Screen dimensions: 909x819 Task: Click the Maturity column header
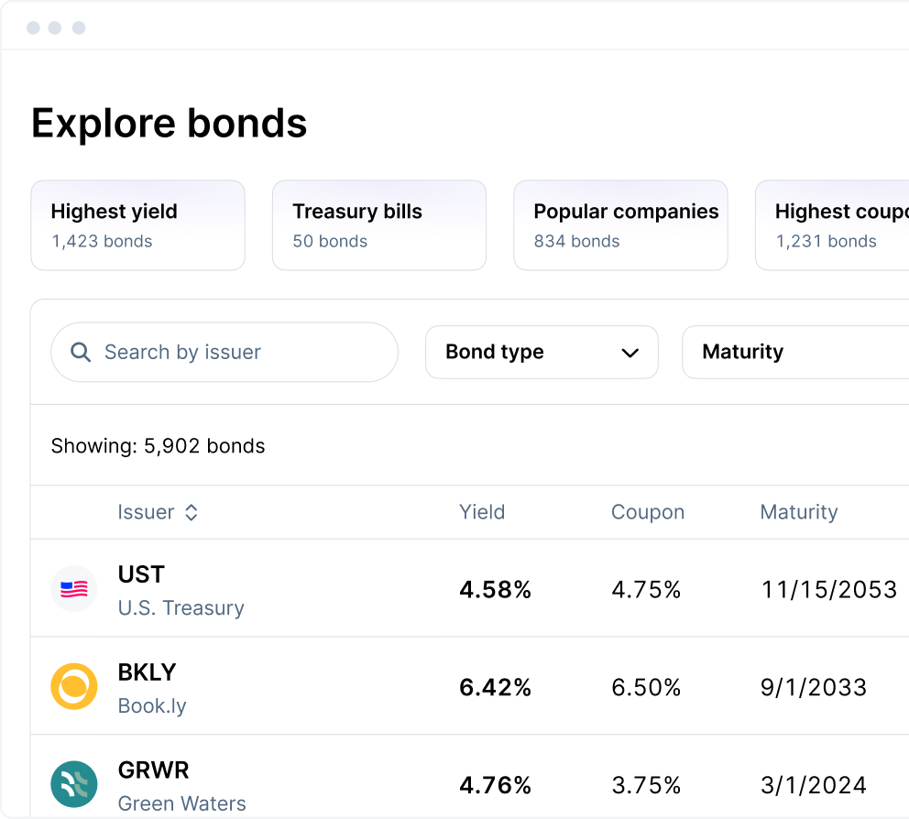tap(799, 512)
